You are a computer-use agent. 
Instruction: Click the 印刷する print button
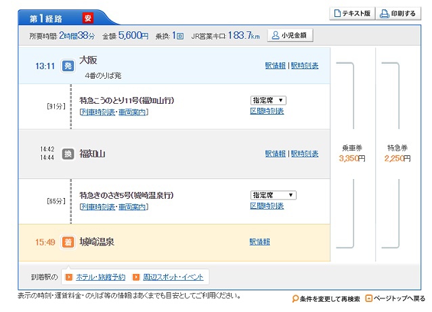[x=398, y=14]
